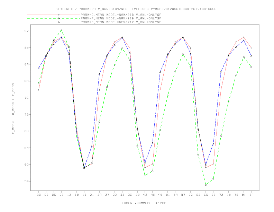Screen dimensions: 274x212
Task: Click the x-axis label FHOUR VHHMM:0000>1200
Action: (x=144, y=203)
